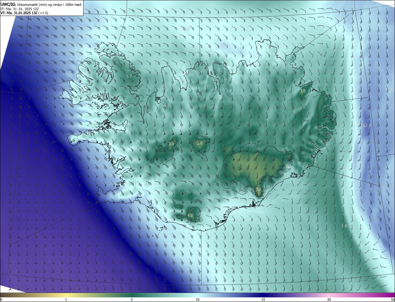
Task: Click the 4.0 value label near the south coast
Action: [190, 216]
